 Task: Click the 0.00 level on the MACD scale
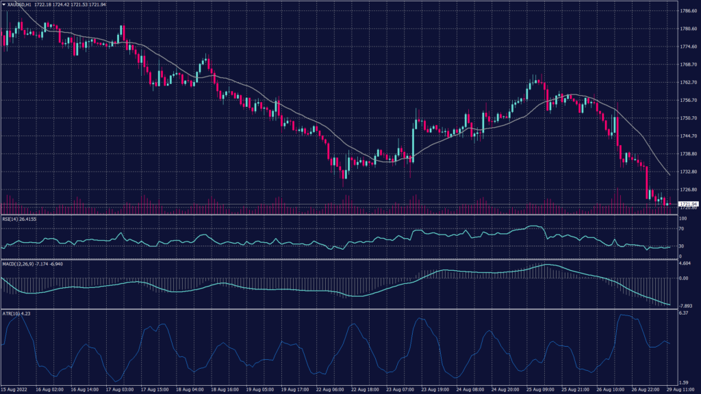coord(683,278)
